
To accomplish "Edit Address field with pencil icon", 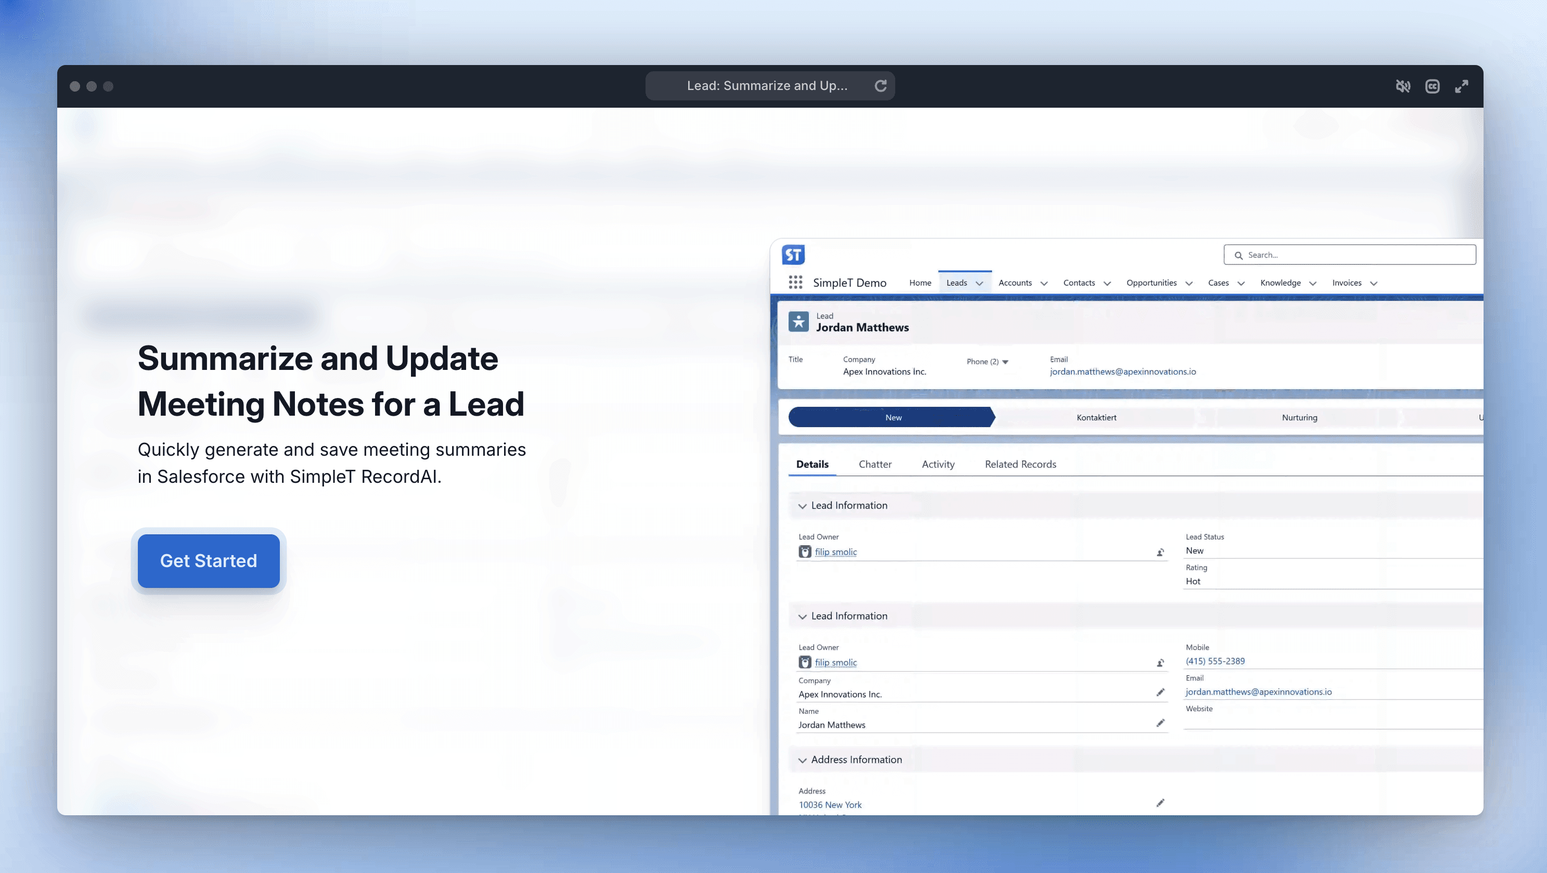I will pos(1160,803).
